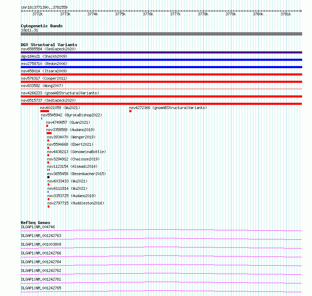Click the 3778k ruler position
This screenshot has height=296, width=312.
(x=203, y=14)
